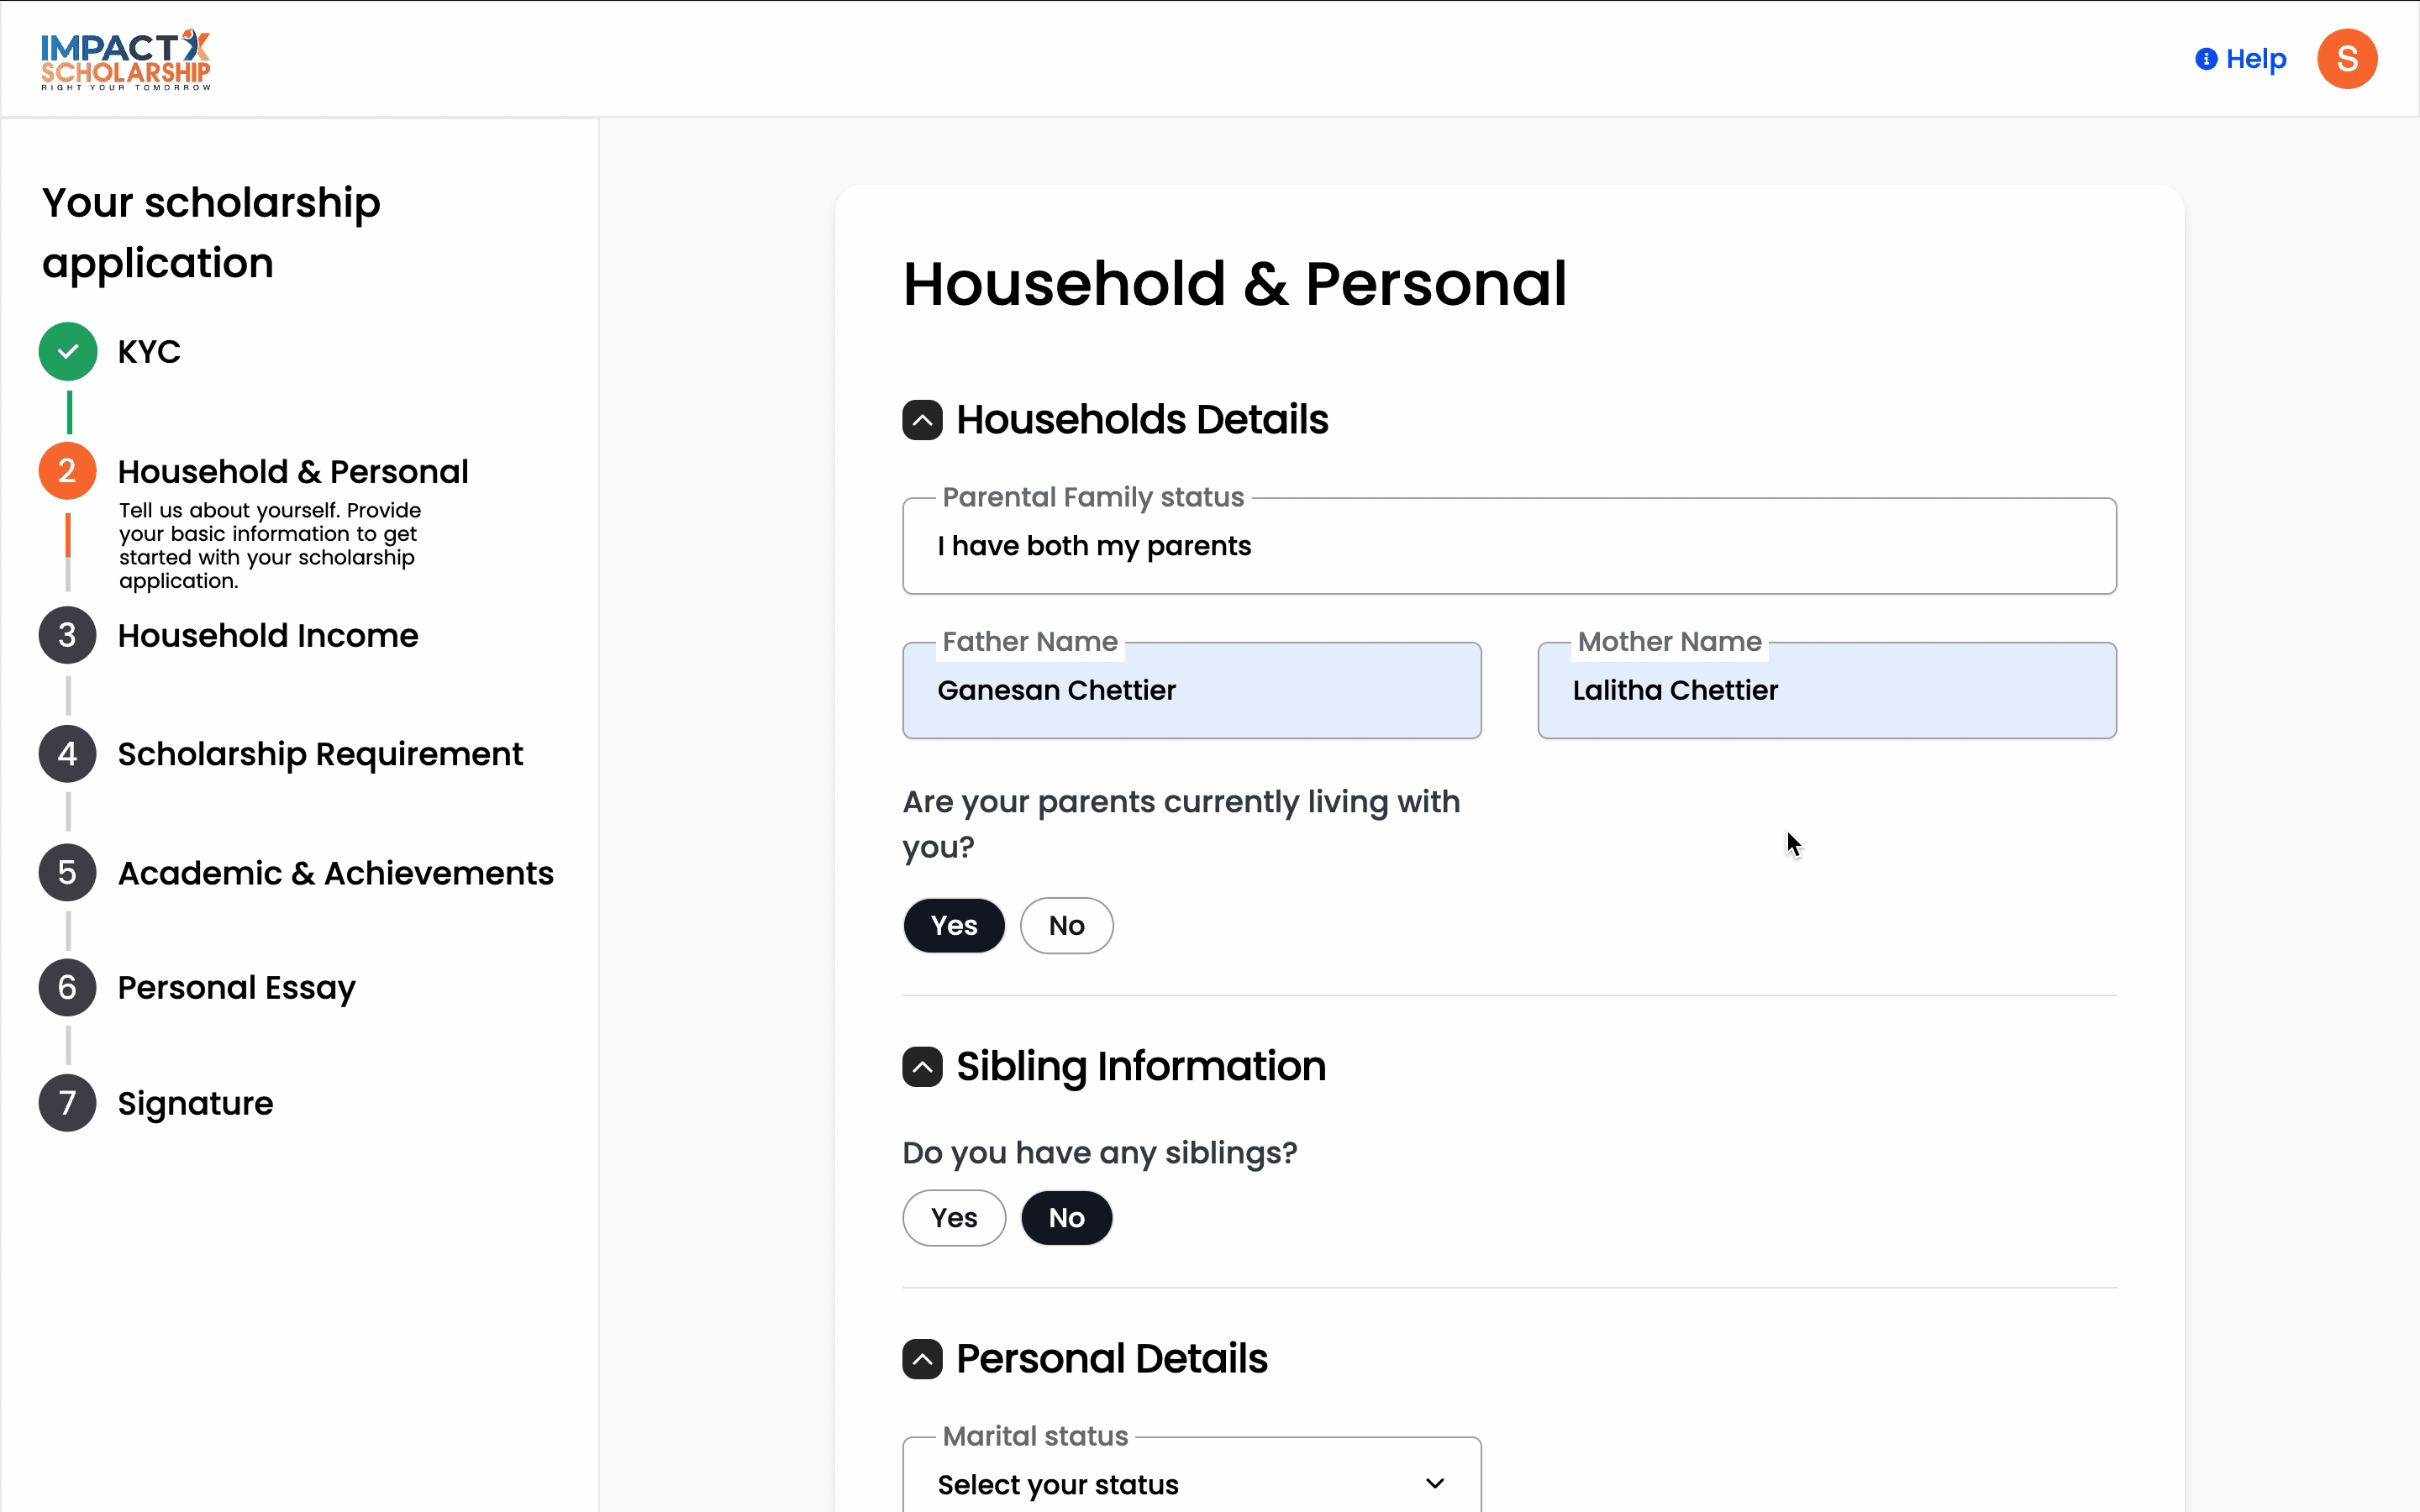
Task: Select Yes for parents living with you
Action: coord(953,926)
